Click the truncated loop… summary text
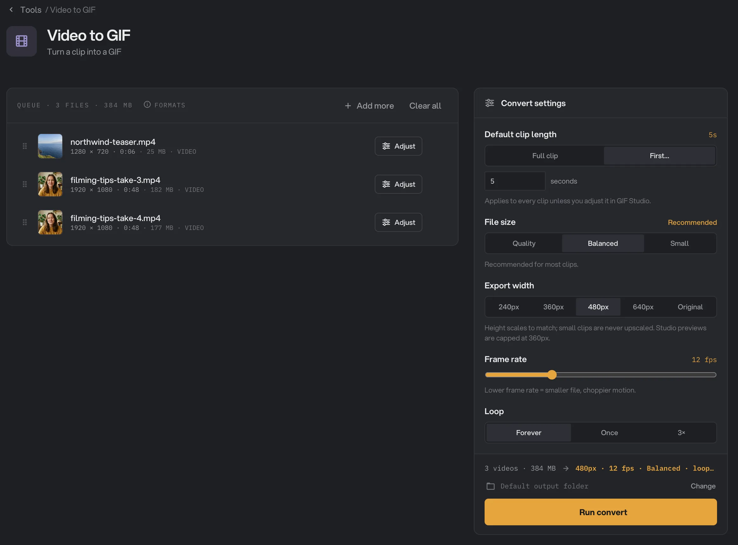 click(x=703, y=468)
